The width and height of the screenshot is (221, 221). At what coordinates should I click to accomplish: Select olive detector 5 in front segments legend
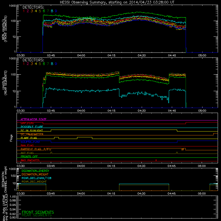pos(40,11)
